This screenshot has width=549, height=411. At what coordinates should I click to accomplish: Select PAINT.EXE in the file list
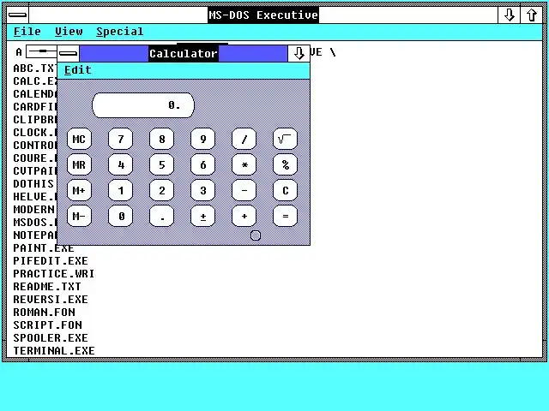coord(44,248)
